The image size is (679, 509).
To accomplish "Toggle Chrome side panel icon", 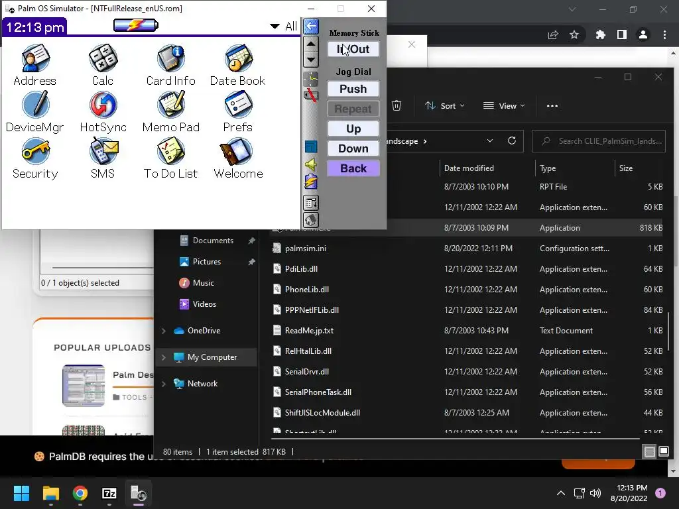I will point(622,34).
